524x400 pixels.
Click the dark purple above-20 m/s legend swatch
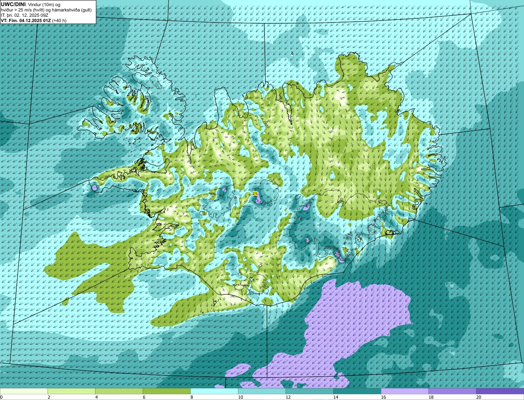click(x=500, y=391)
